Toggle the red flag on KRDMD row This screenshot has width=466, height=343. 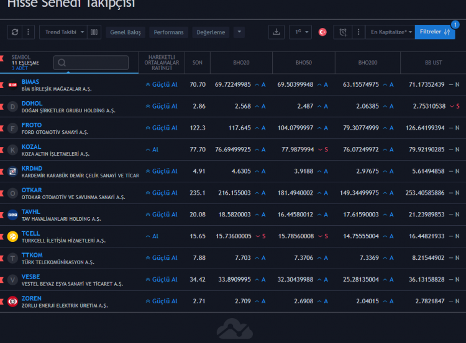(x=2, y=171)
